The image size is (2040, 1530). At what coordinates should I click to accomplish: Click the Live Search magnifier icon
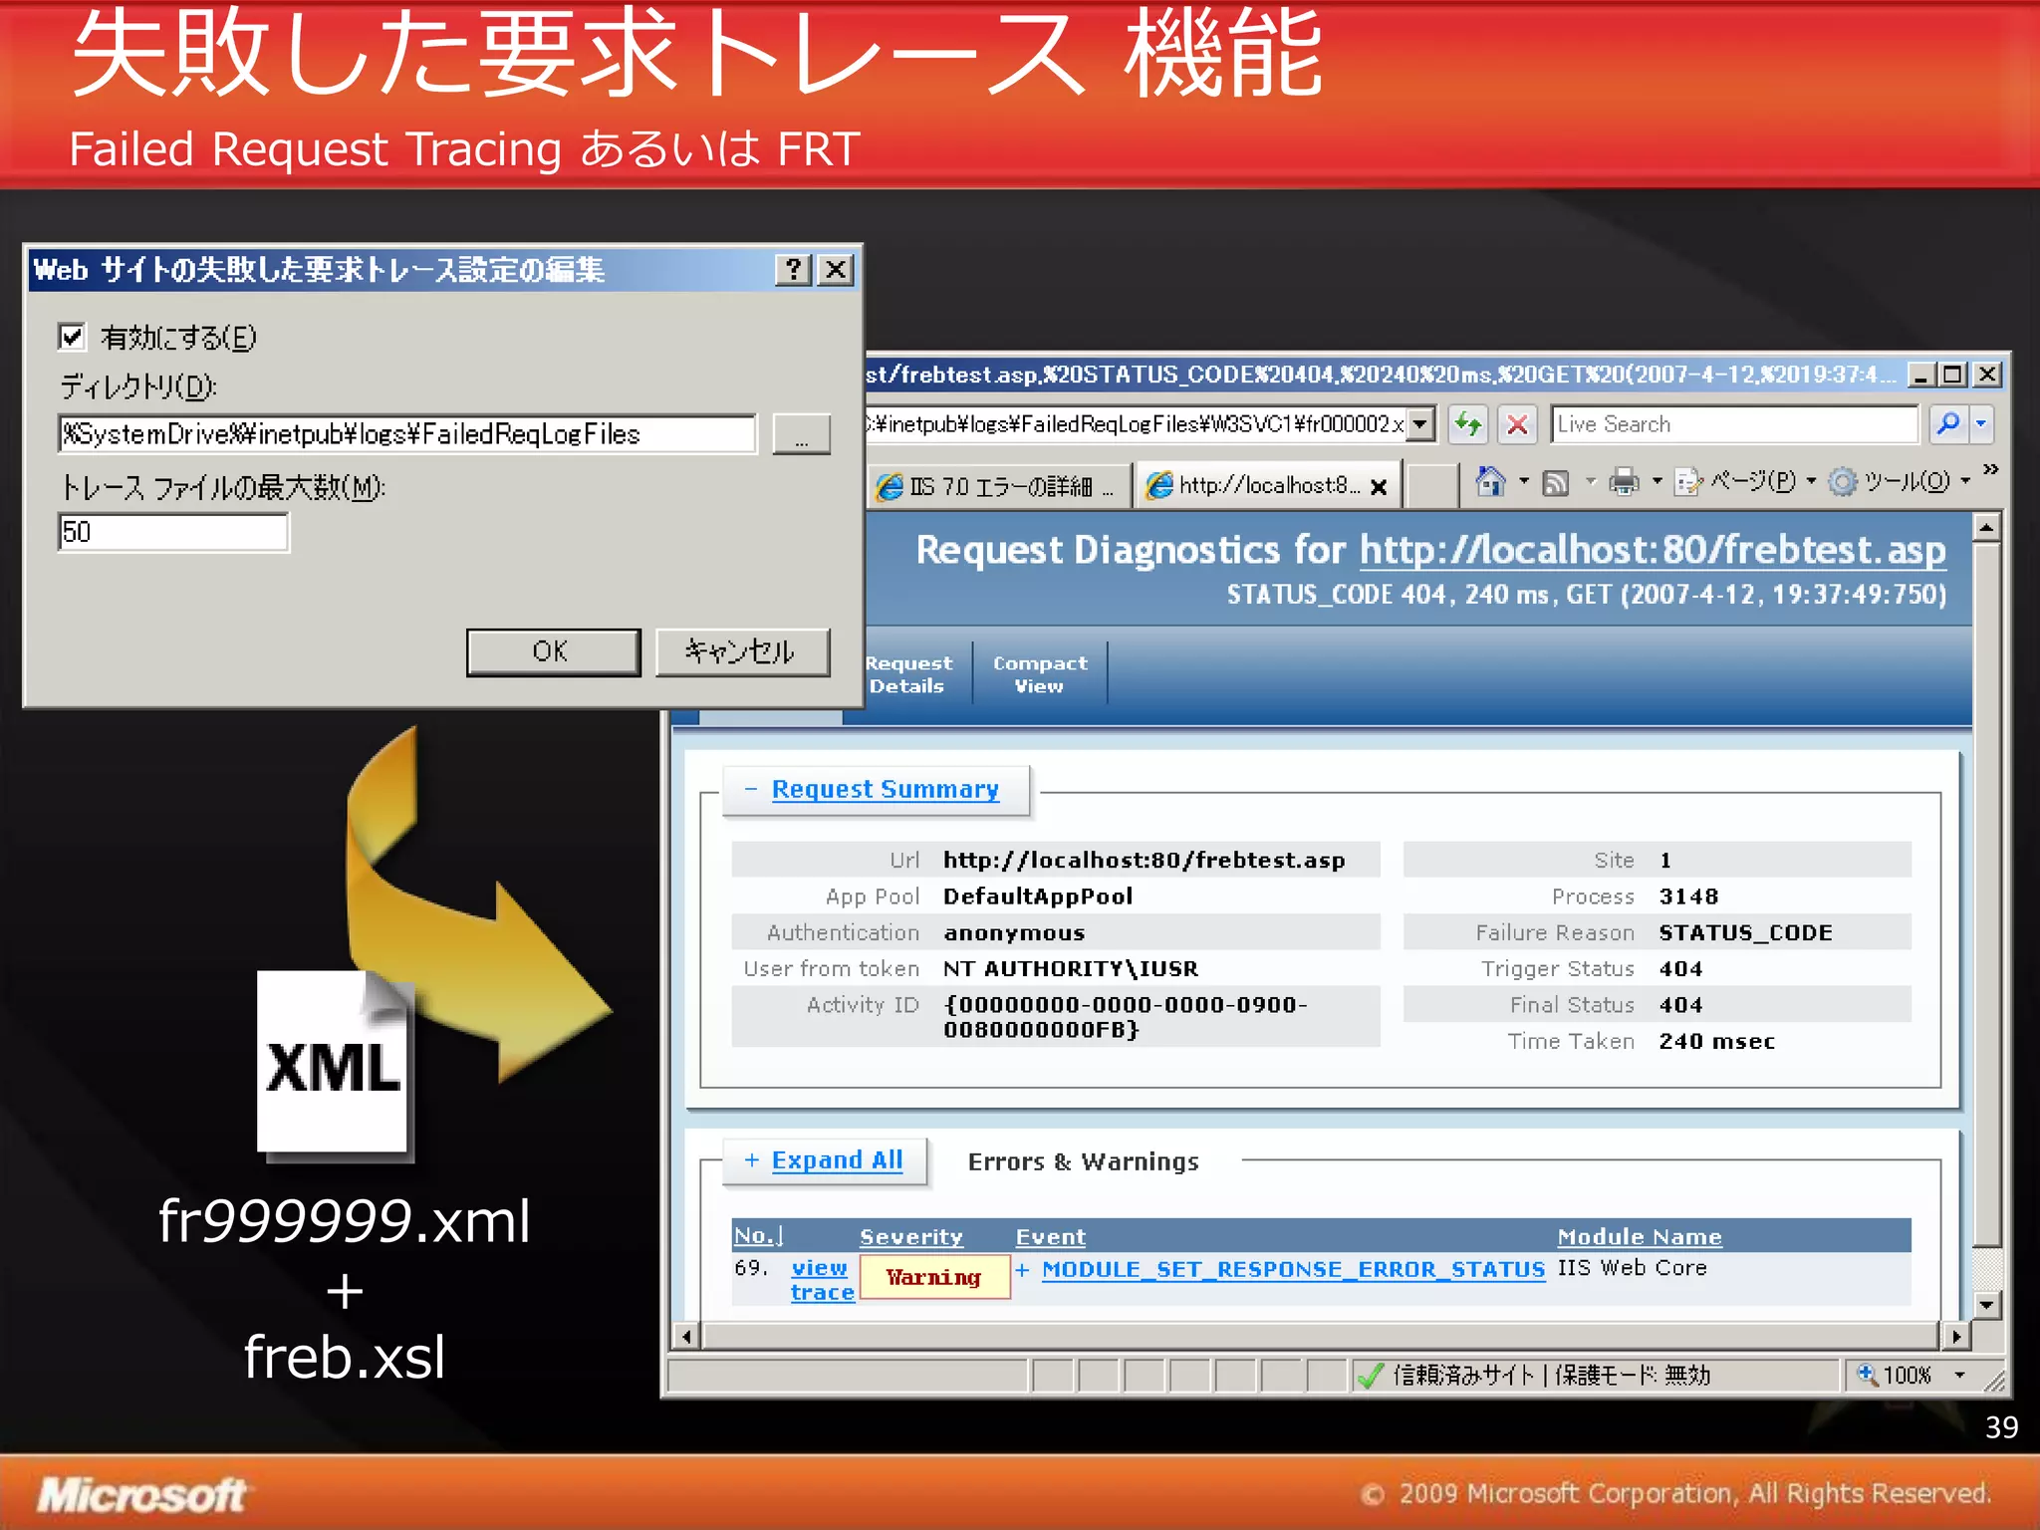[x=1948, y=424]
